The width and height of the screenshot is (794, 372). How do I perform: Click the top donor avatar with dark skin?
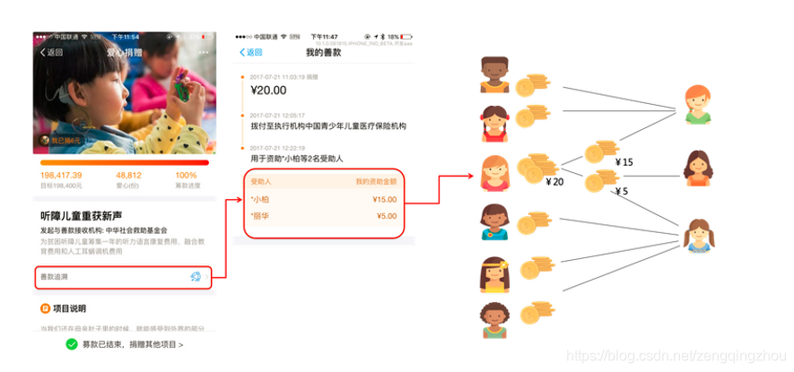tap(494, 74)
